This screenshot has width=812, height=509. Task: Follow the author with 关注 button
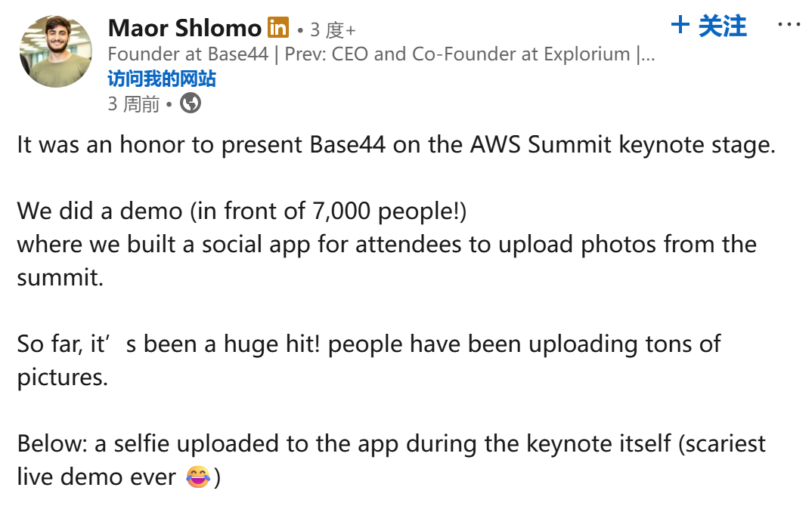pos(722,26)
